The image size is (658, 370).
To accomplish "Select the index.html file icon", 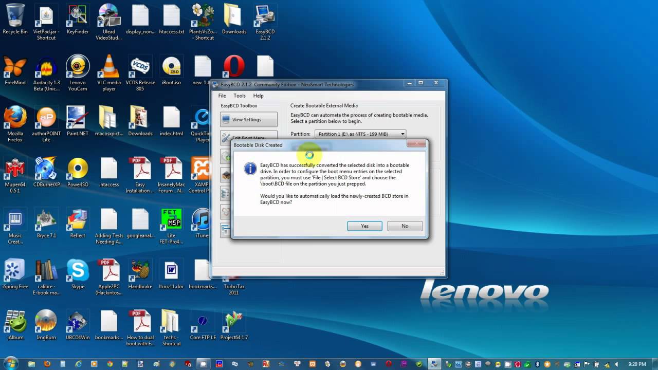I will point(172,121).
